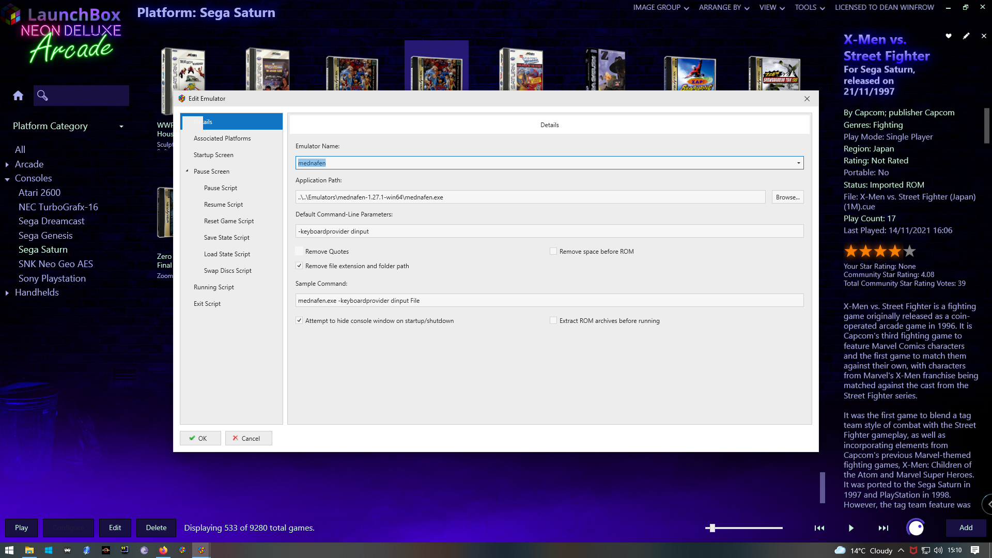Screen dimensions: 992x558
Task: Collapse the Consoles category
Action: point(7,179)
